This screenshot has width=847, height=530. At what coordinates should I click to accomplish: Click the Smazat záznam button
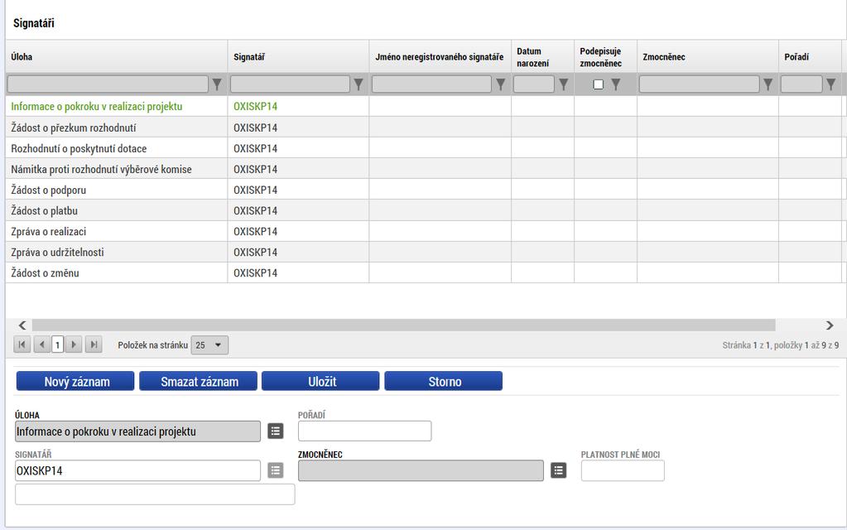198,381
